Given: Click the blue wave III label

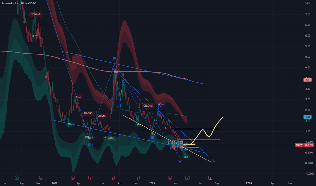Looking at the screenshot, I should pyautogui.click(x=152, y=138).
